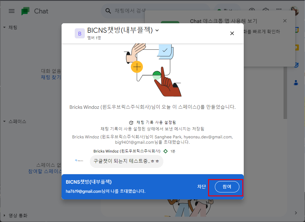Click the page vertical scrollbar

[x=285, y=92]
